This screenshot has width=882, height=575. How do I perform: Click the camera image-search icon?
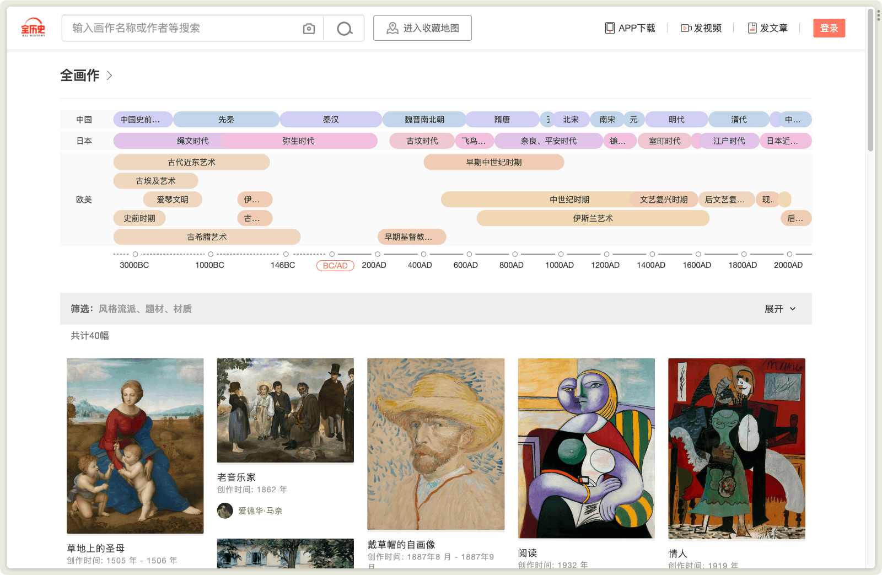tap(309, 29)
